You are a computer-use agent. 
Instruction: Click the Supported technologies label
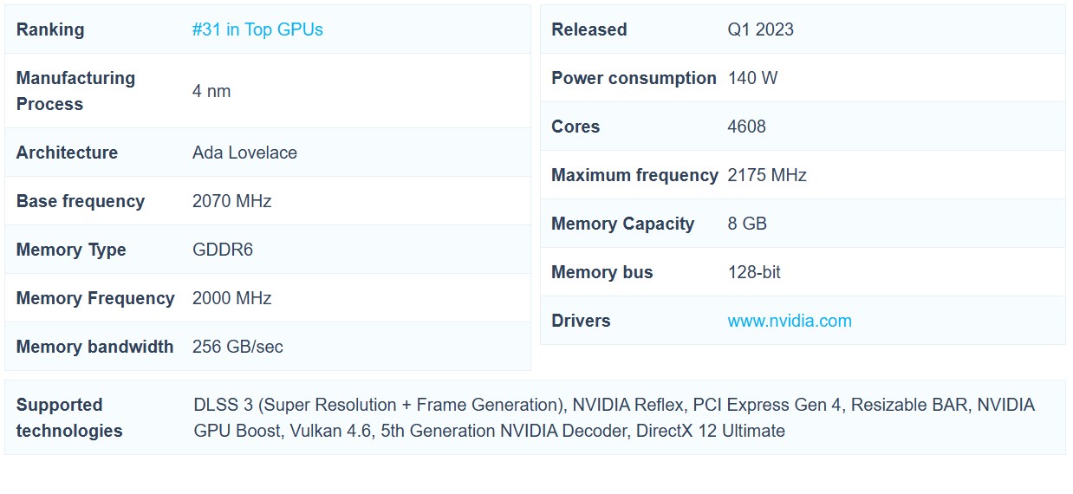pyautogui.click(x=69, y=418)
